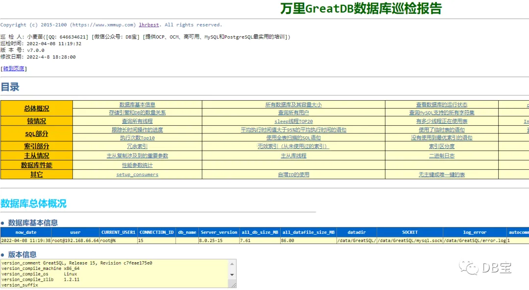Image resolution: width=529 pixels, height=290 pixels.
Task: Click the 7.61 database size cell
Action: (x=260, y=241)
